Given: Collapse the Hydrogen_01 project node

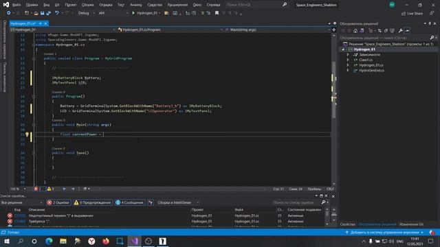Looking at the screenshot, I should pos(343,49).
